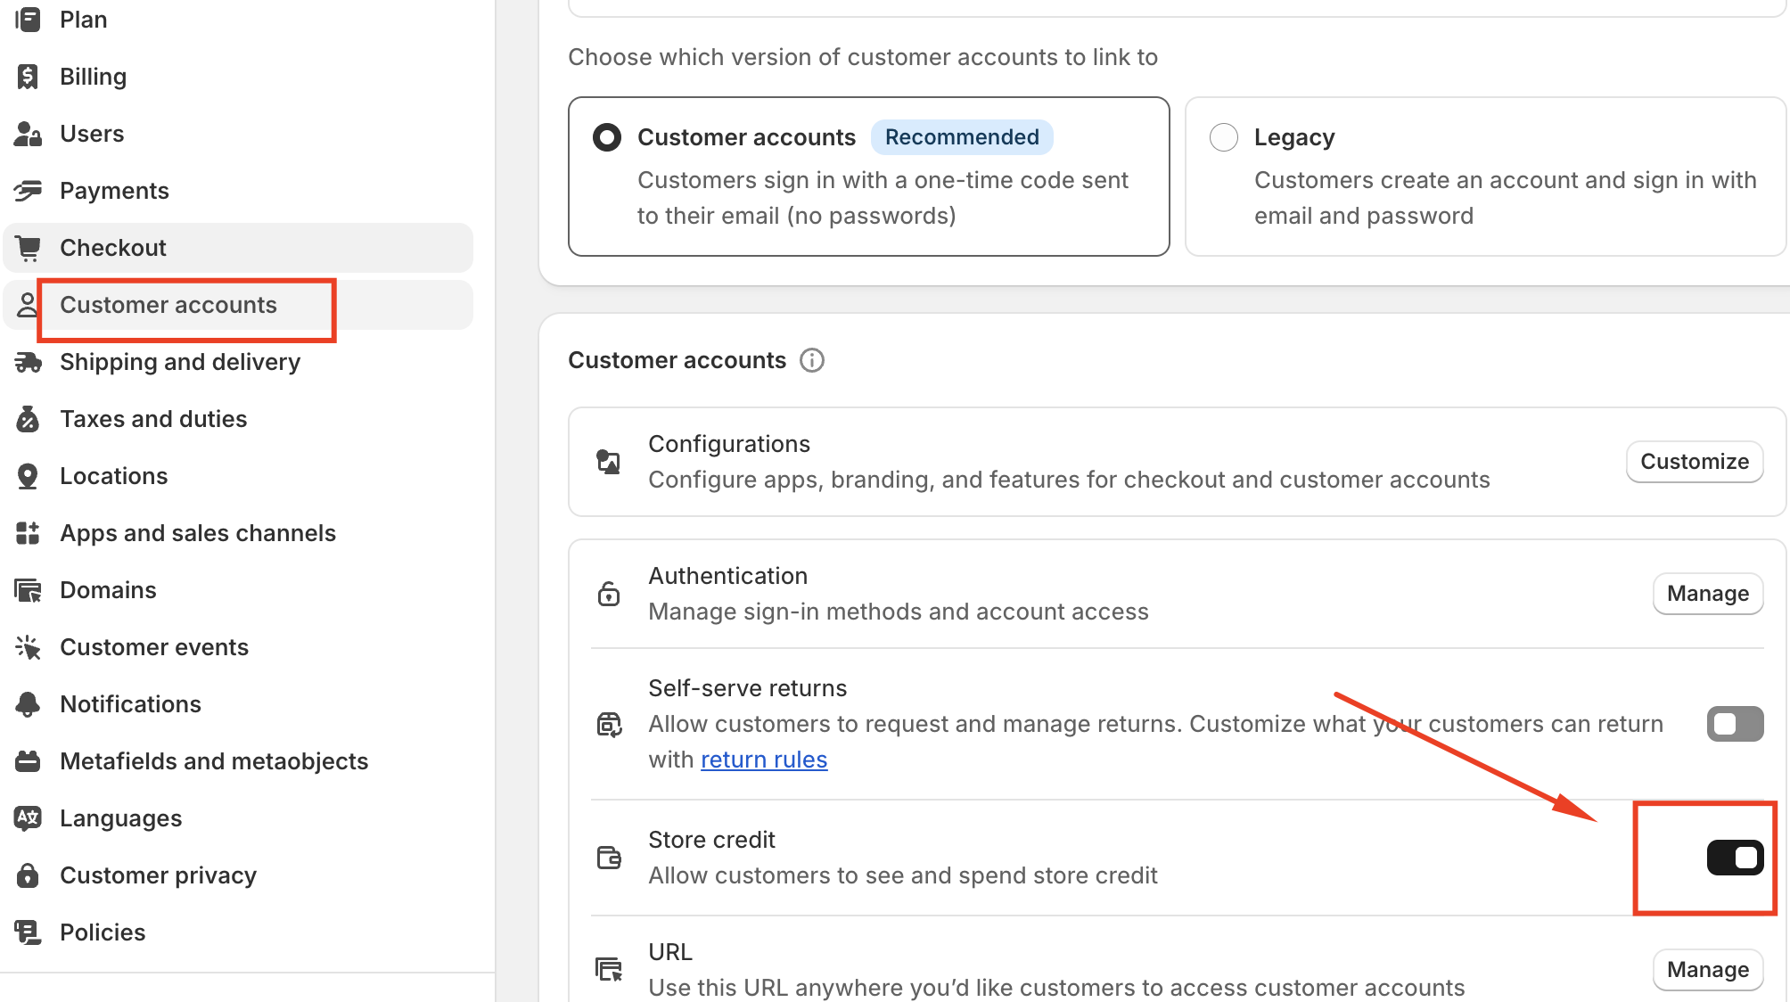Image resolution: width=1790 pixels, height=1002 pixels.
Task: Click the Locations pin icon
Action: coord(28,476)
